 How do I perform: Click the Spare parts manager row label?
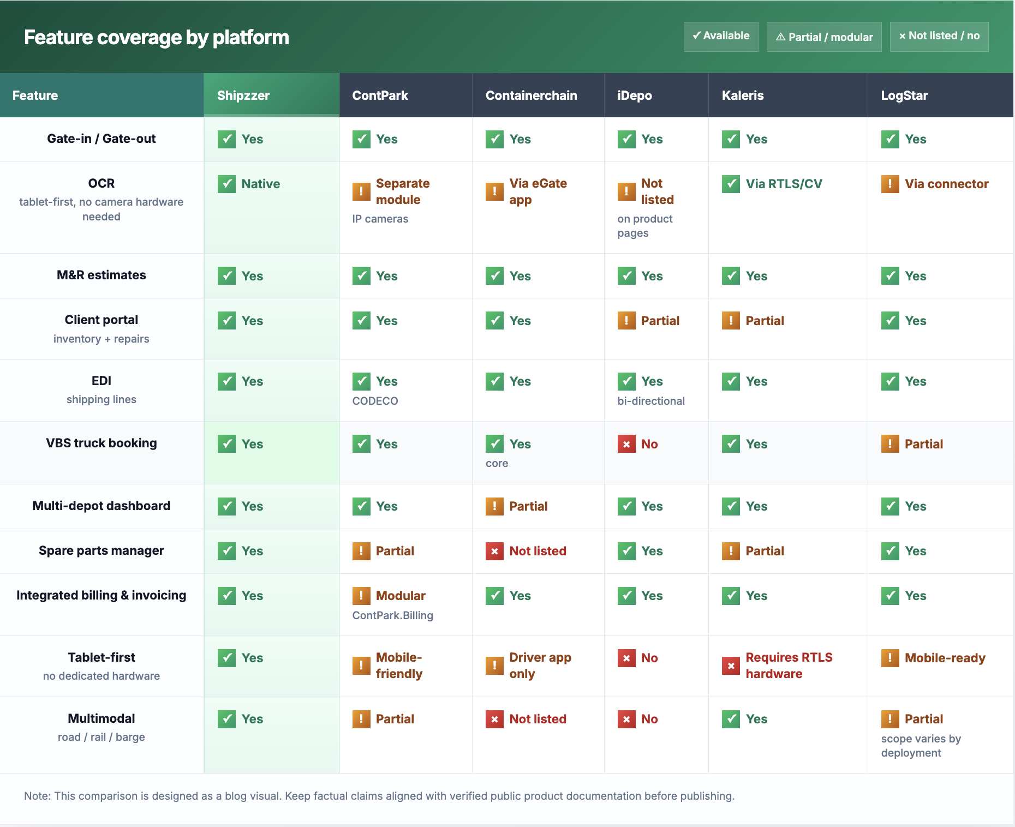[101, 550]
